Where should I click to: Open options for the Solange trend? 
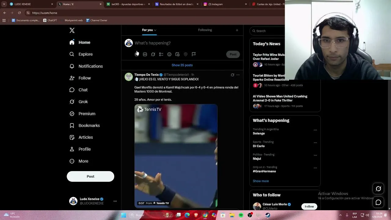coord(315,130)
